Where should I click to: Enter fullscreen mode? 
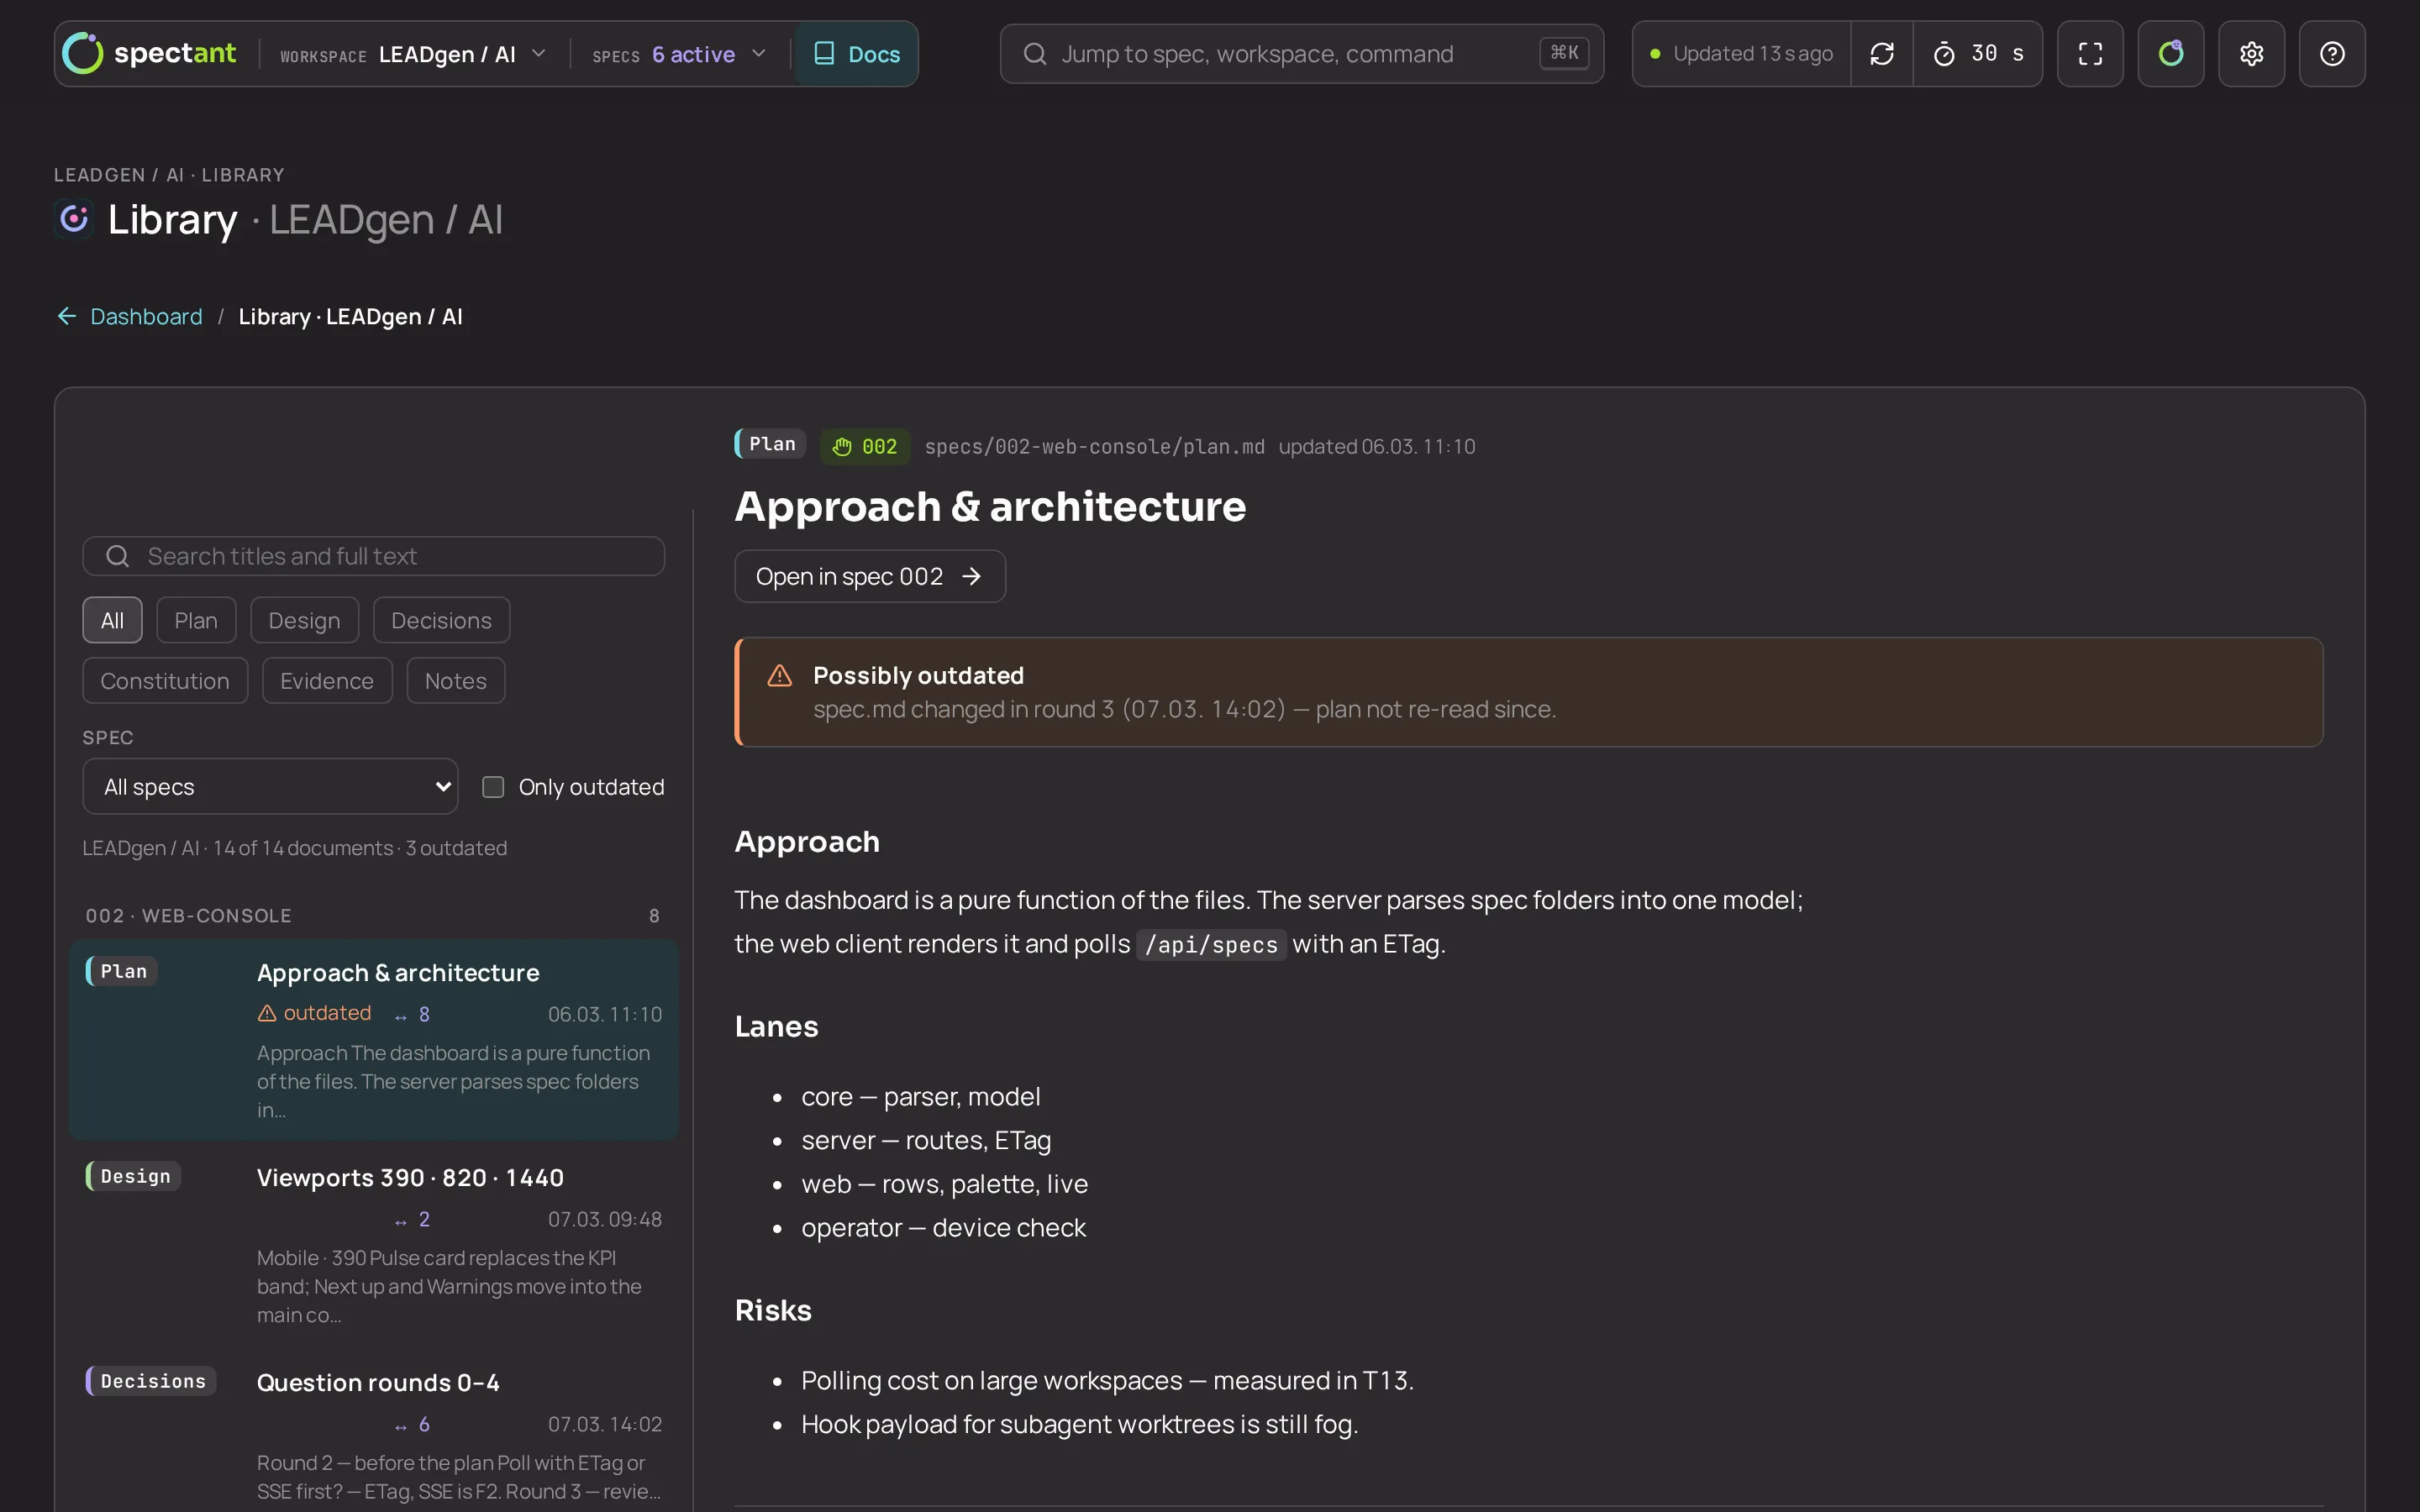point(2090,54)
